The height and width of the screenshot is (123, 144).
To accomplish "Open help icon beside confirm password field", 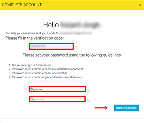I will (x=88, y=101).
